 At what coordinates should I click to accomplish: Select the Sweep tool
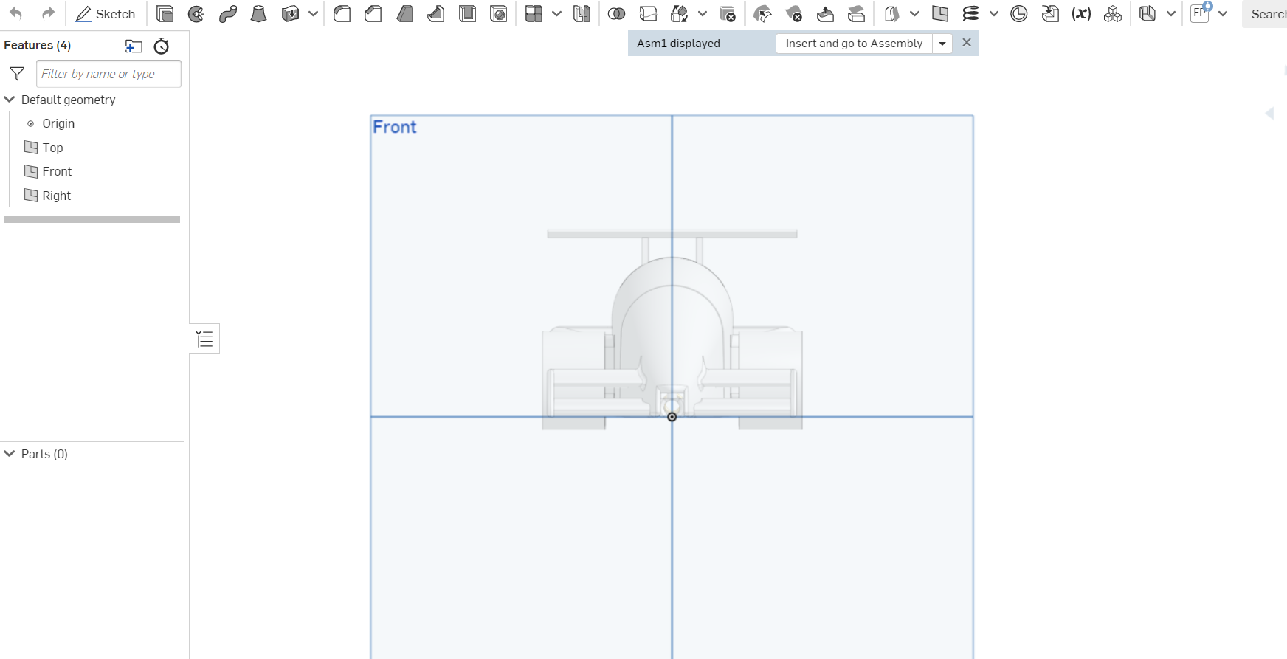(x=228, y=14)
